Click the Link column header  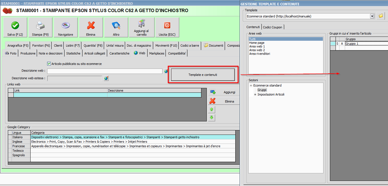(60, 90)
